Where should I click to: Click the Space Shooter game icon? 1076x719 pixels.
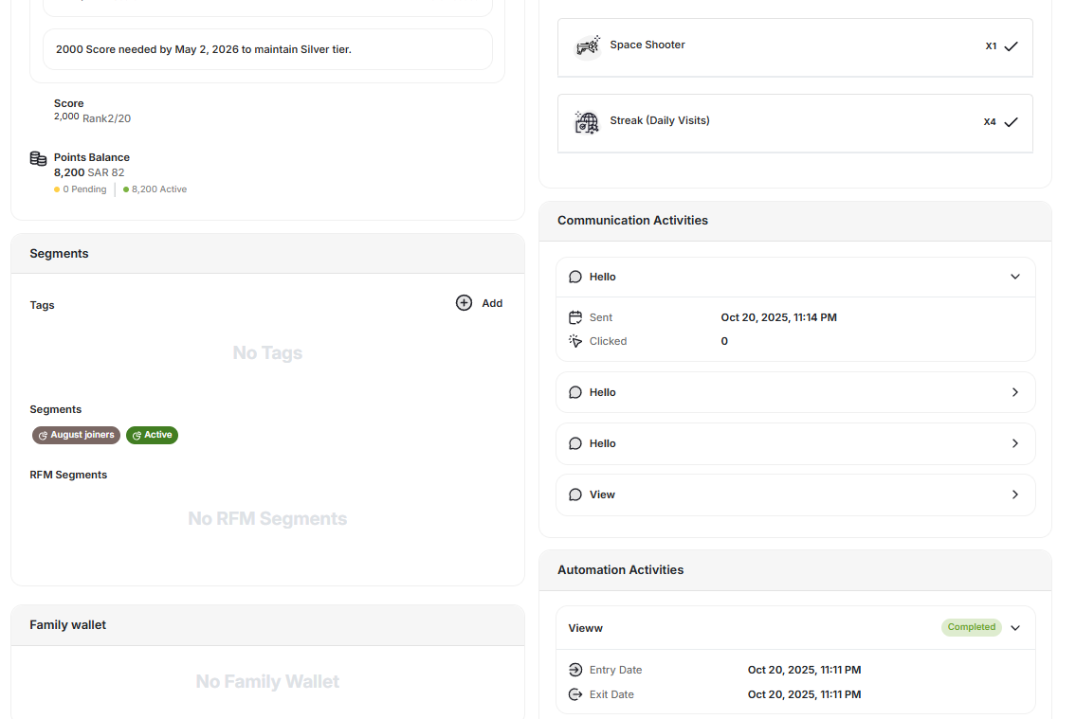[x=588, y=45]
